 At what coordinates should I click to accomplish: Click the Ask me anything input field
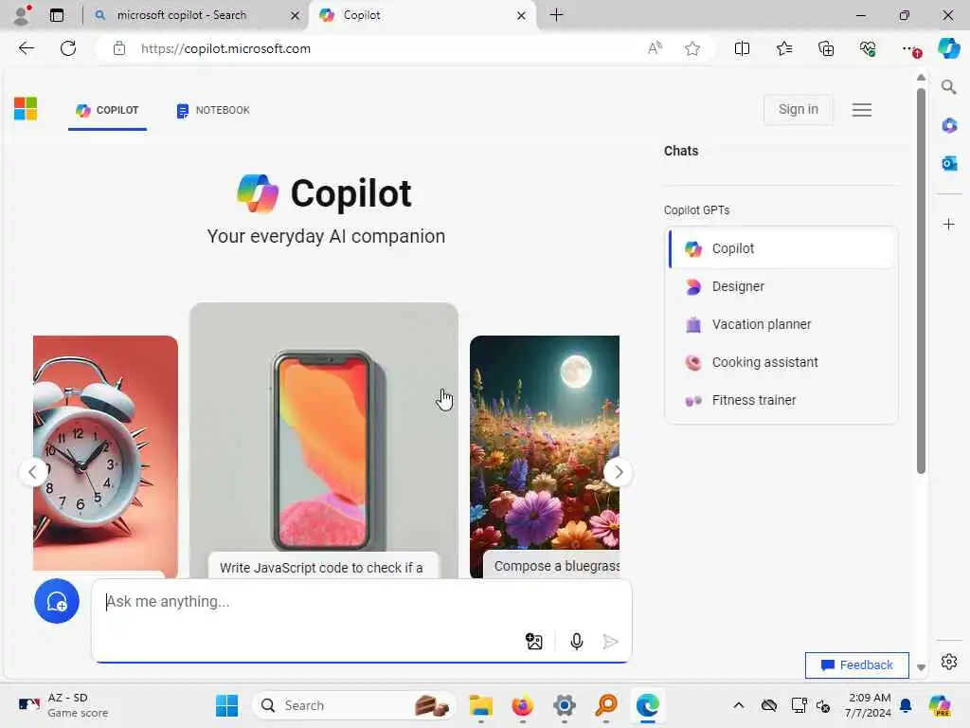362,602
